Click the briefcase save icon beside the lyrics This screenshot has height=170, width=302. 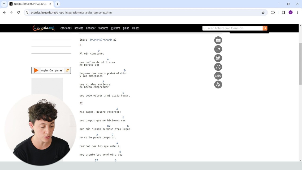[x=218, y=40]
